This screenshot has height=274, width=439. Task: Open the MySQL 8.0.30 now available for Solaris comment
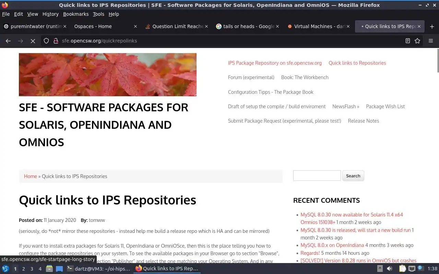352,219
